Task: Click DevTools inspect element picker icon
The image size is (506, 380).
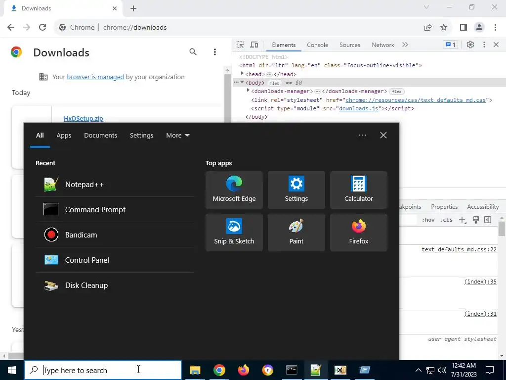Action: click(240, 45)
